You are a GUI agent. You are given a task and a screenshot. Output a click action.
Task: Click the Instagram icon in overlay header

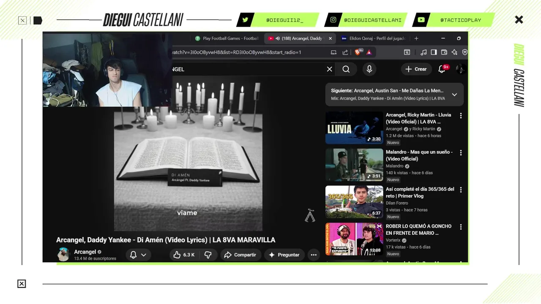coord(333,20)
